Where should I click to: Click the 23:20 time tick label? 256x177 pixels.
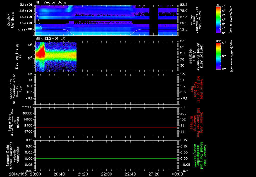(x=154, y=174)
